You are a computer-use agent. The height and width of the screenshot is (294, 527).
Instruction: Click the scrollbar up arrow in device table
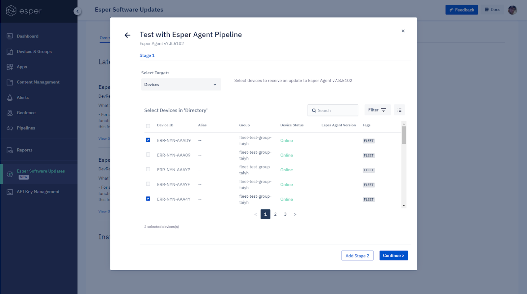tap(404, 124)
